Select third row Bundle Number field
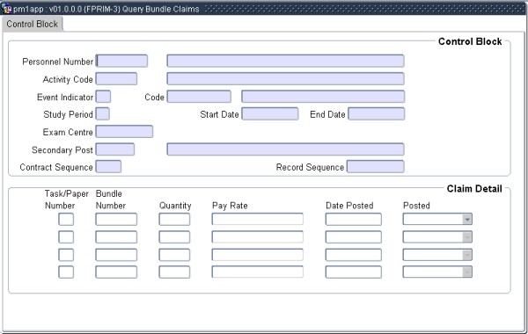Screen dimensions: 528x334 click(x=116, y=255)
